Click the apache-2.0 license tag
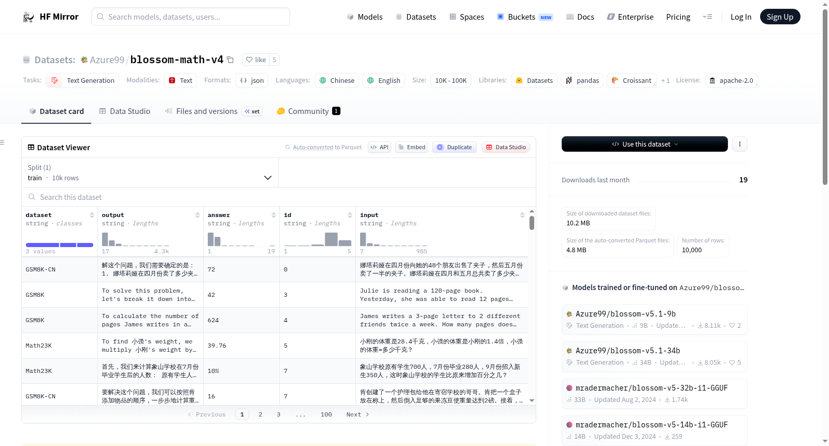 point(732,80)
